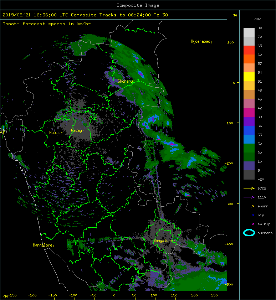Screen dimensions: 276x300
Task: Click the bip blue arrow legend icon
Action: point(249,215)
